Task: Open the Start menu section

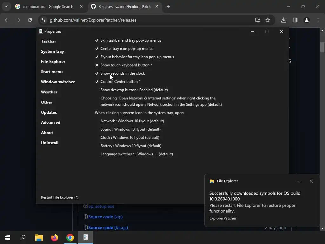Action: [x=52, y=72]
